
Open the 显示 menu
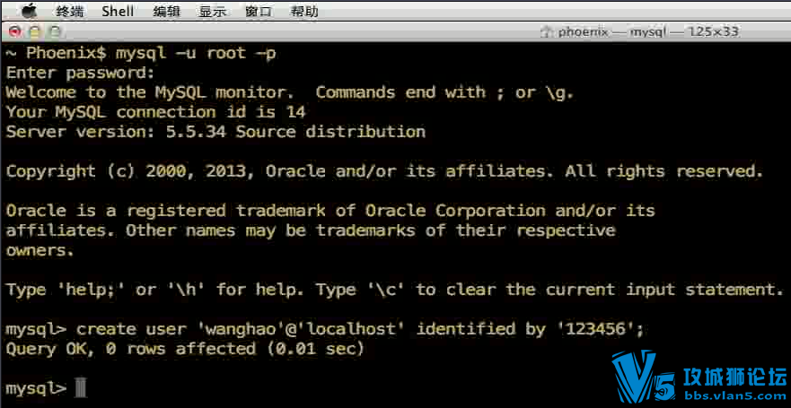pos(213,11)
